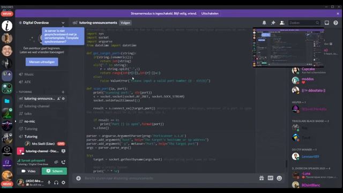Open the stream preview thumbnail

click(288, 47)
